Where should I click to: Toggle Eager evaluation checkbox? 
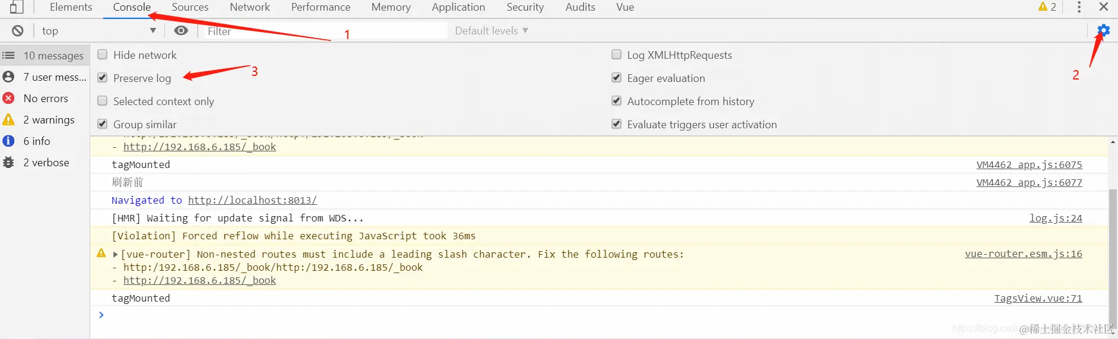(616, 78)
